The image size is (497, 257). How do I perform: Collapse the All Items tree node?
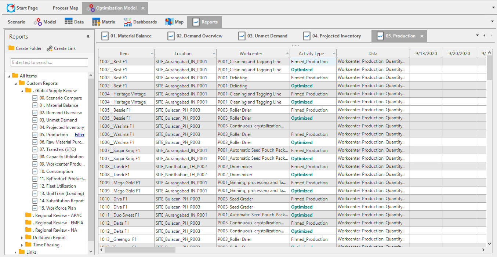click(9, 76)
